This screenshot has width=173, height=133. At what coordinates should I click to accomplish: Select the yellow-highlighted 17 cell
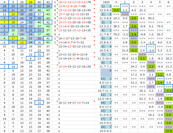[x=13, y=38]
